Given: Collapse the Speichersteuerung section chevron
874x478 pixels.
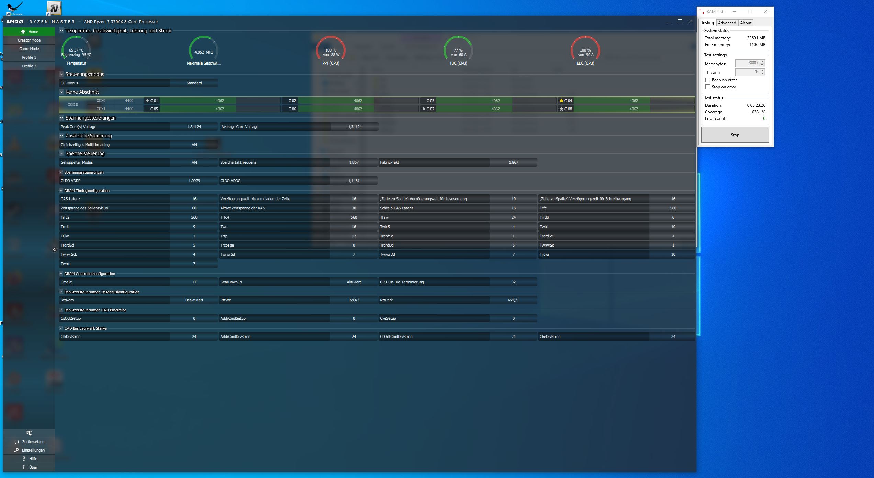Looking at the screenshot, I should pos(61,153).
